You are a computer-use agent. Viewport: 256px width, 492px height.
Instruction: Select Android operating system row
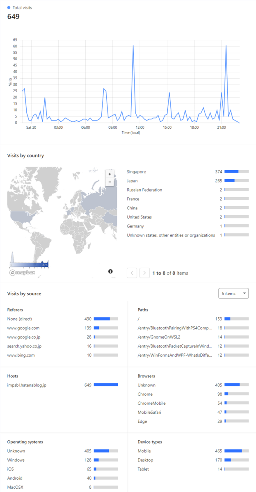63,478
